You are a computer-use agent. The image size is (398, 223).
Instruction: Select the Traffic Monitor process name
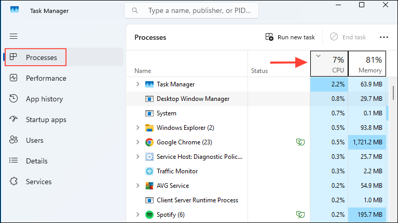coord(177,171)
